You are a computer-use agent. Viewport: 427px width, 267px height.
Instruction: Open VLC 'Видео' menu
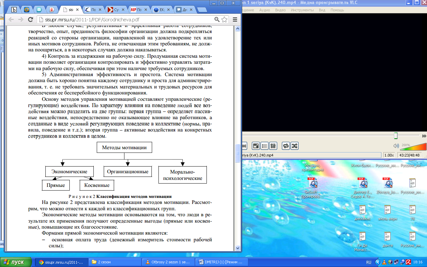point(280,10)
